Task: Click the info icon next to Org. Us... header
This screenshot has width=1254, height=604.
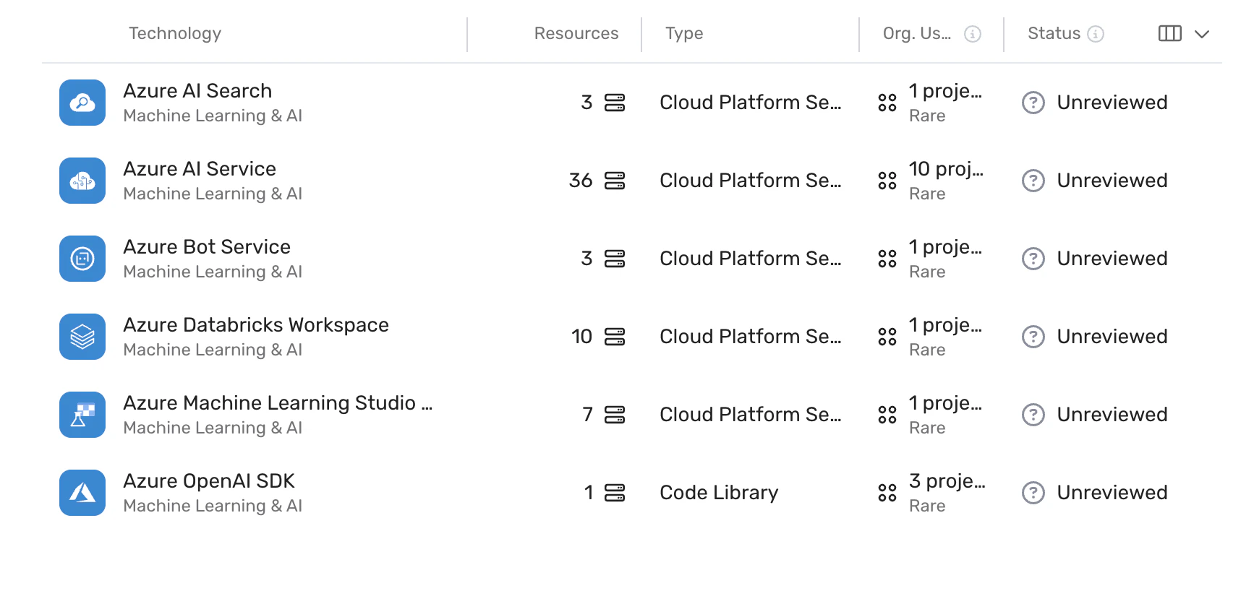Action: tap(973, 34)
